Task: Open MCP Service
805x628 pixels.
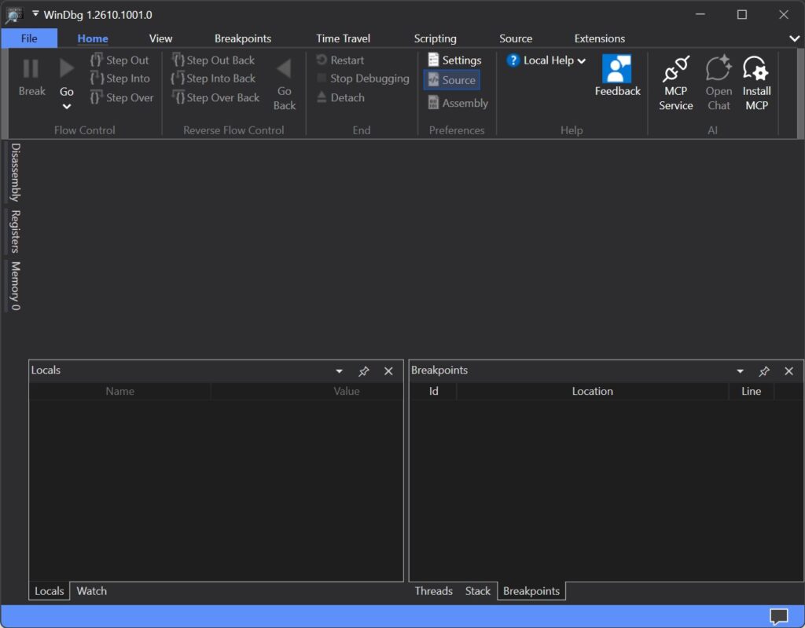Action: coord(675,83)
